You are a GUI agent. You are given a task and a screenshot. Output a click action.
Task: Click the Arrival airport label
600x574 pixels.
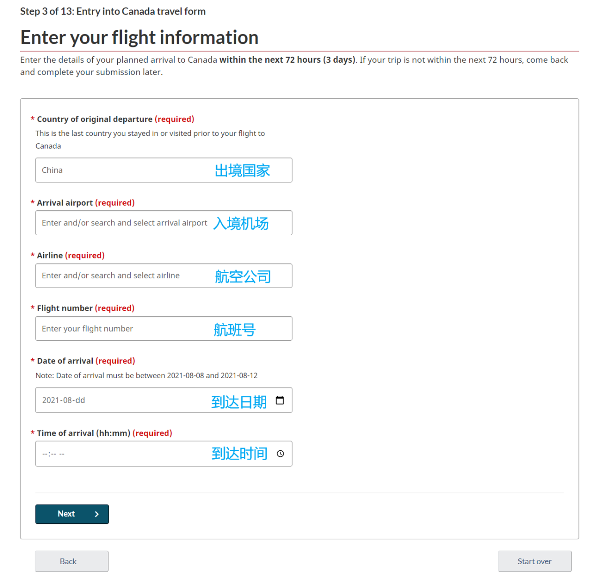click(65, 202)
